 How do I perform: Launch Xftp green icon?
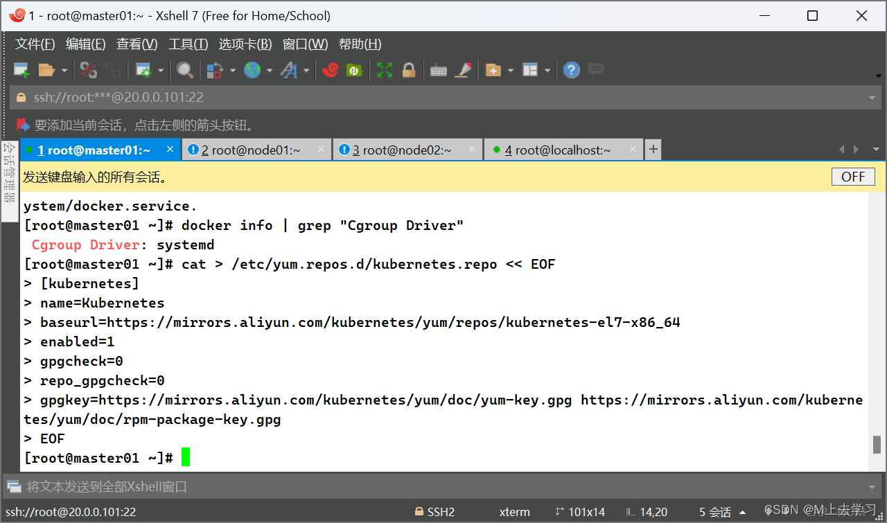click(354, 70)
